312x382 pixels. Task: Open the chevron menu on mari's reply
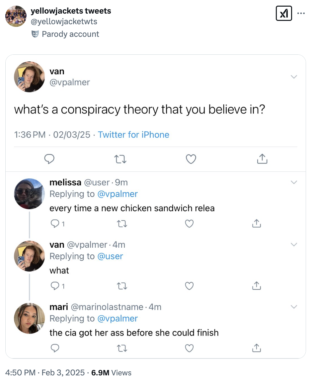coord(294,307)
